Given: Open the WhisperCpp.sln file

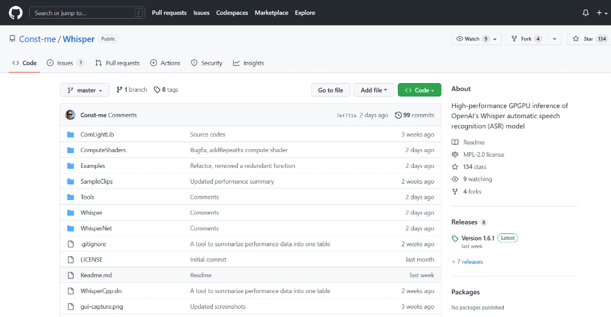Looking at the screenshot, I should (101, 291).
